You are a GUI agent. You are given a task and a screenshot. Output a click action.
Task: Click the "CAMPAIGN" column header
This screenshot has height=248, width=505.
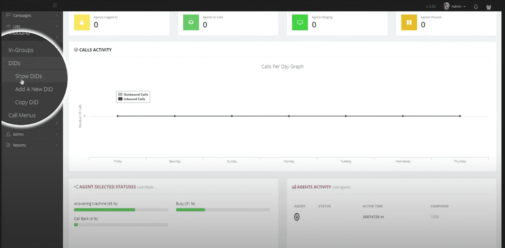tap(439, 206)
